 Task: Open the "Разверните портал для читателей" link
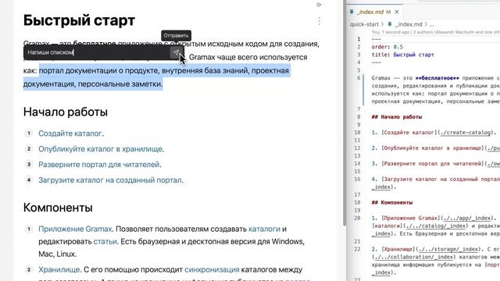(99, 165)
